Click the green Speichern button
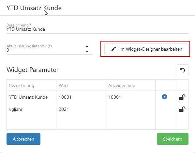 pos(172,139)
